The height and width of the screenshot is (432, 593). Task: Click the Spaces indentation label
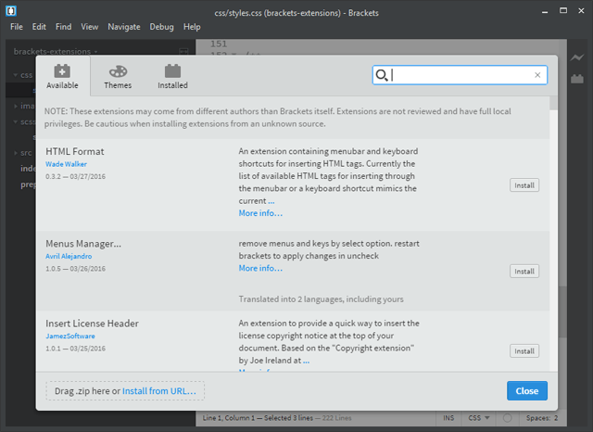coord(538,418)
